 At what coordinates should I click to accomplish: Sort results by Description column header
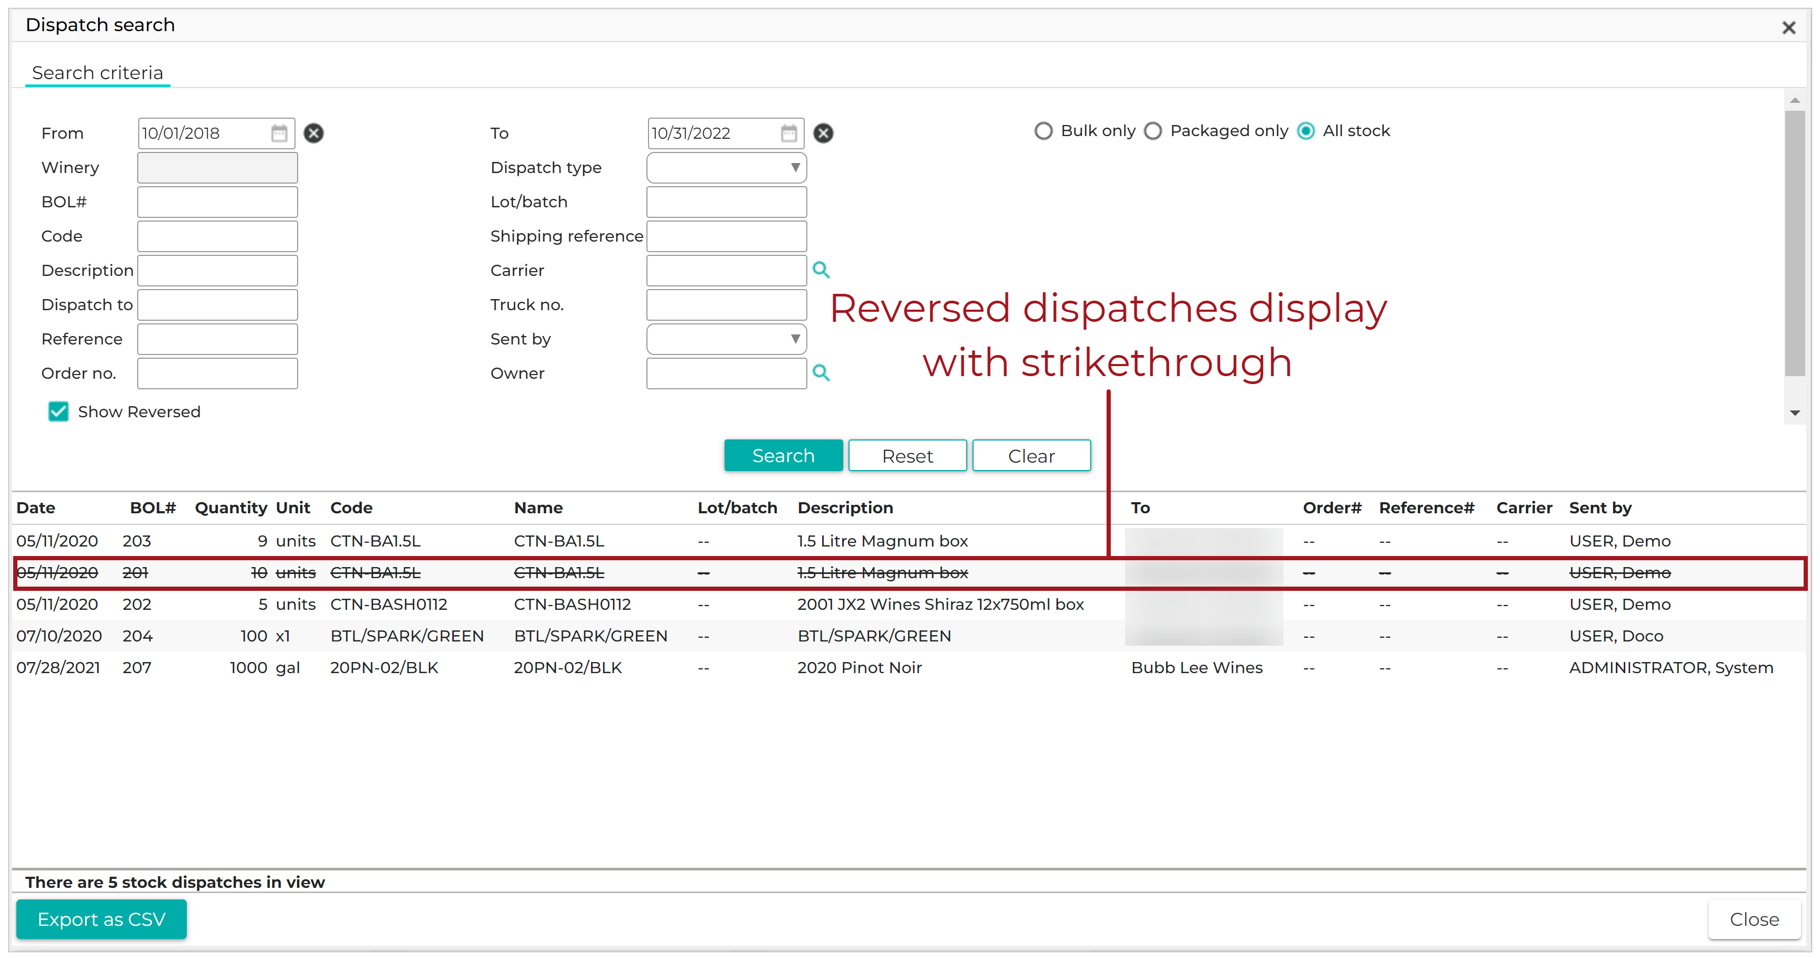coord(845,507)
